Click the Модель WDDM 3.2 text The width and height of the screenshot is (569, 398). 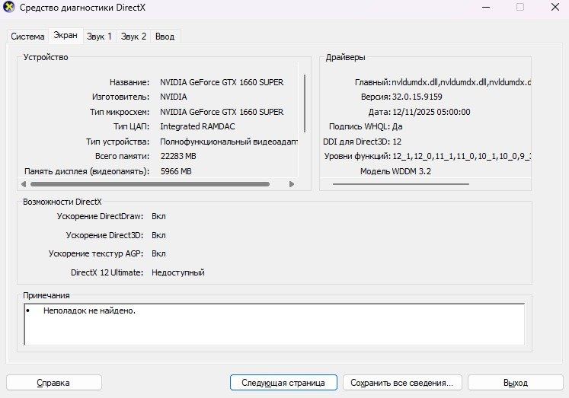pos(395,171)
